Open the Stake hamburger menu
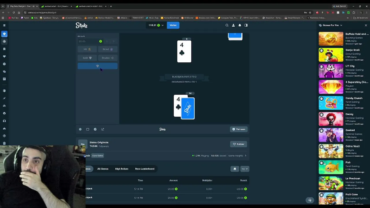 pyautogui.click(x=4, y=25)
